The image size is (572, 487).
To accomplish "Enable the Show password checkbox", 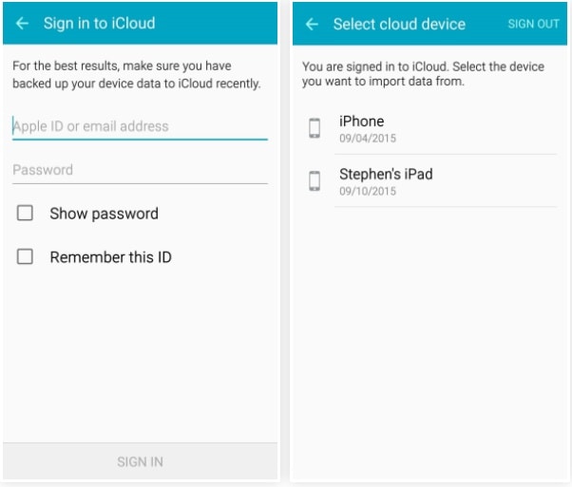I will [25, 213].
